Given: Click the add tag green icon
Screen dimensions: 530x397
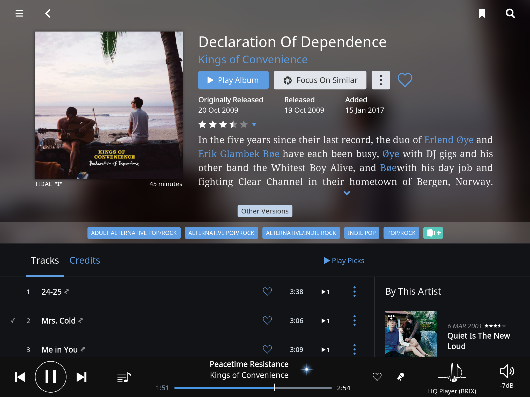Looking at the screenshot, I should (x=433, y=233).
